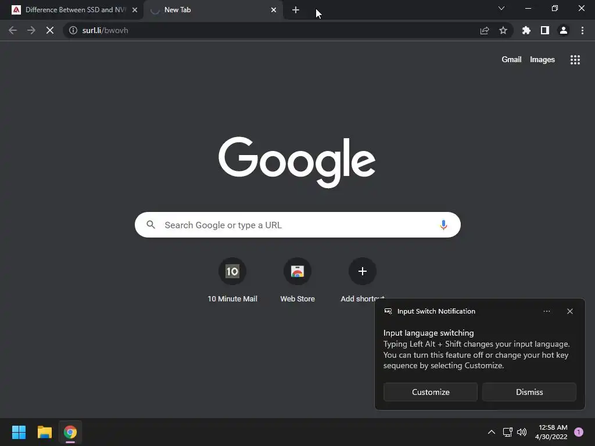
Task: Open Google Images link
Action: (542, 60)
